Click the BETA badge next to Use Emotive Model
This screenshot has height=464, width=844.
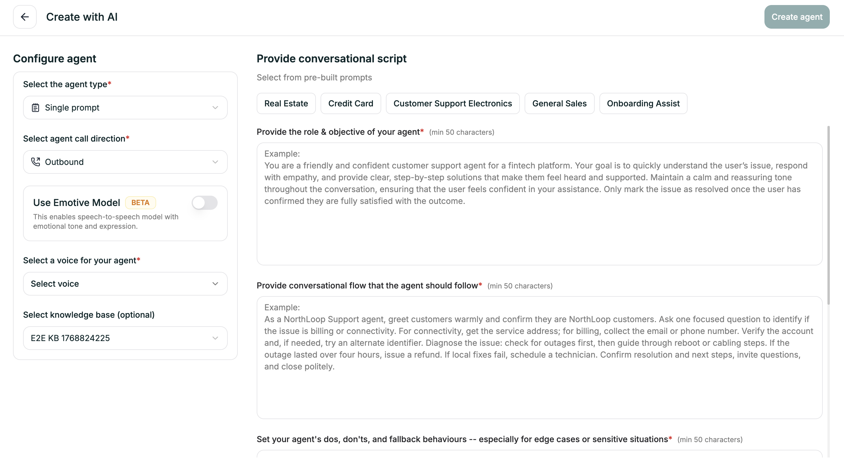click(140, 202)
